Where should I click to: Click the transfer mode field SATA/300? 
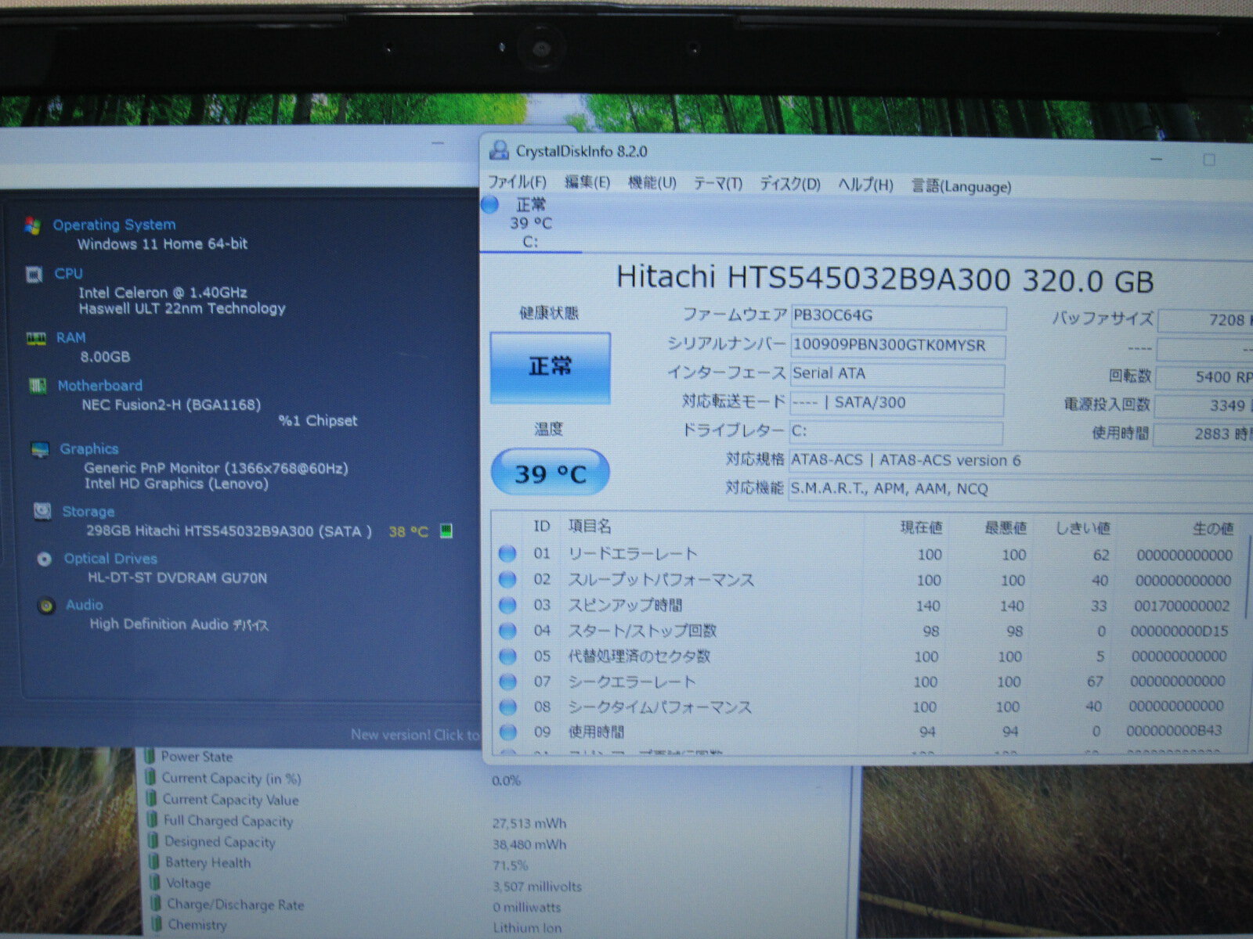pos(897,403)
